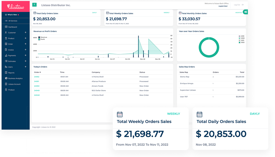The image size is (275, 157).
Task: Expand the Customer menu plus sign
Action: click(25, 33)
